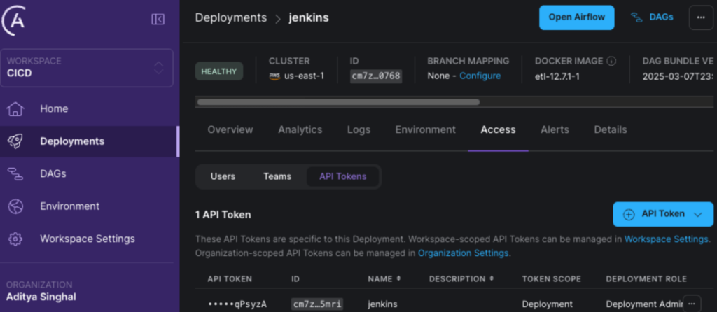Switch to the Overview tab
Screen dimensions: 717x312
pyautogui.click(x=230, y=129)
